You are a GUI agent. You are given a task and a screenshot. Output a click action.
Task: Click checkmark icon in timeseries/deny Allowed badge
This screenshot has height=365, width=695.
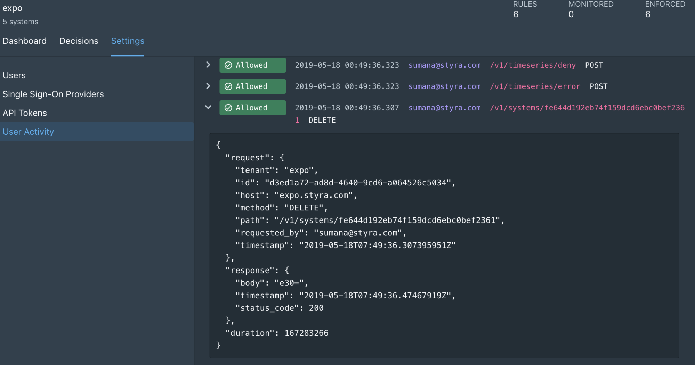(228, 65)
